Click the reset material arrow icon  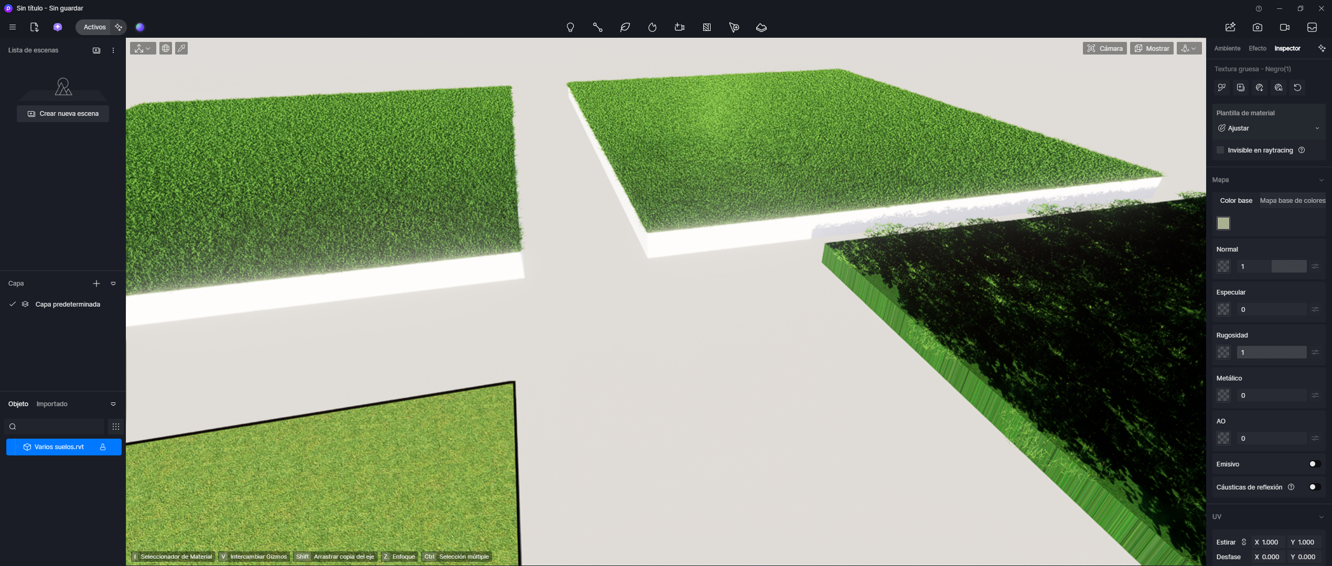tap(1297, 88)
